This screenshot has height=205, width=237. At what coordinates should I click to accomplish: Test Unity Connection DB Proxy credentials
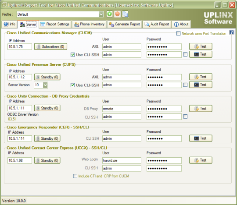[x=201, y=109]
